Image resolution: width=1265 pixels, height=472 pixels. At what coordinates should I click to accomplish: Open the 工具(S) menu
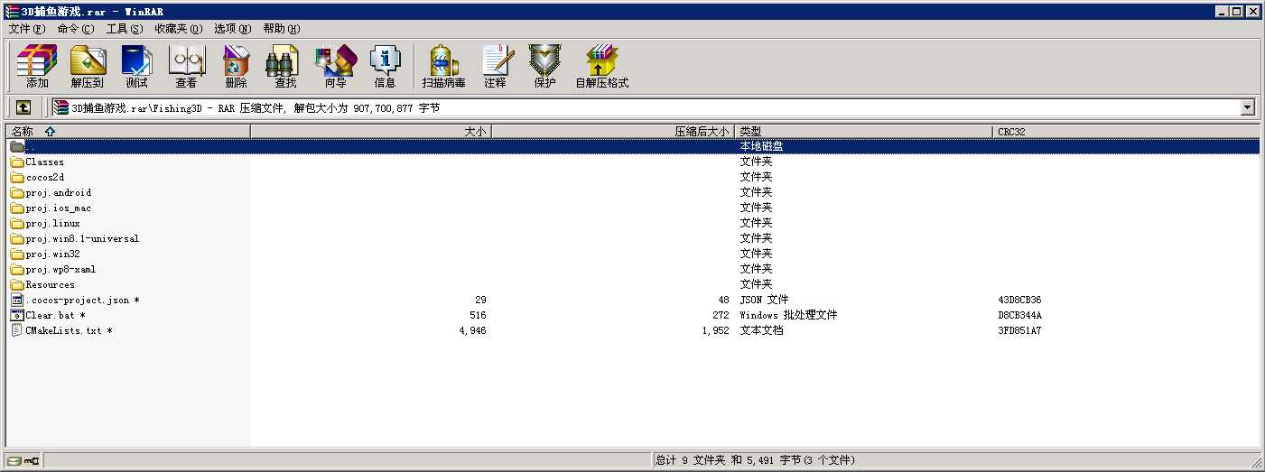coord(125,29)
